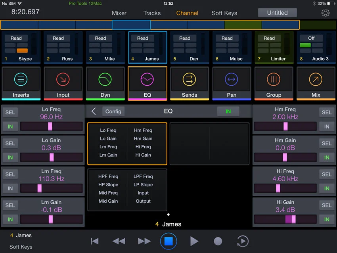Click the Hi Gain slider handle

tap(293, 219)
